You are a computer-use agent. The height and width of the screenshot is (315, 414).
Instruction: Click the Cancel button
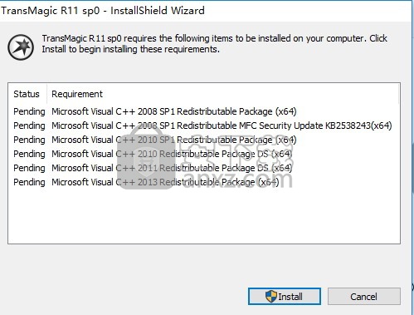pyautogui.click(x=364, y=296)
